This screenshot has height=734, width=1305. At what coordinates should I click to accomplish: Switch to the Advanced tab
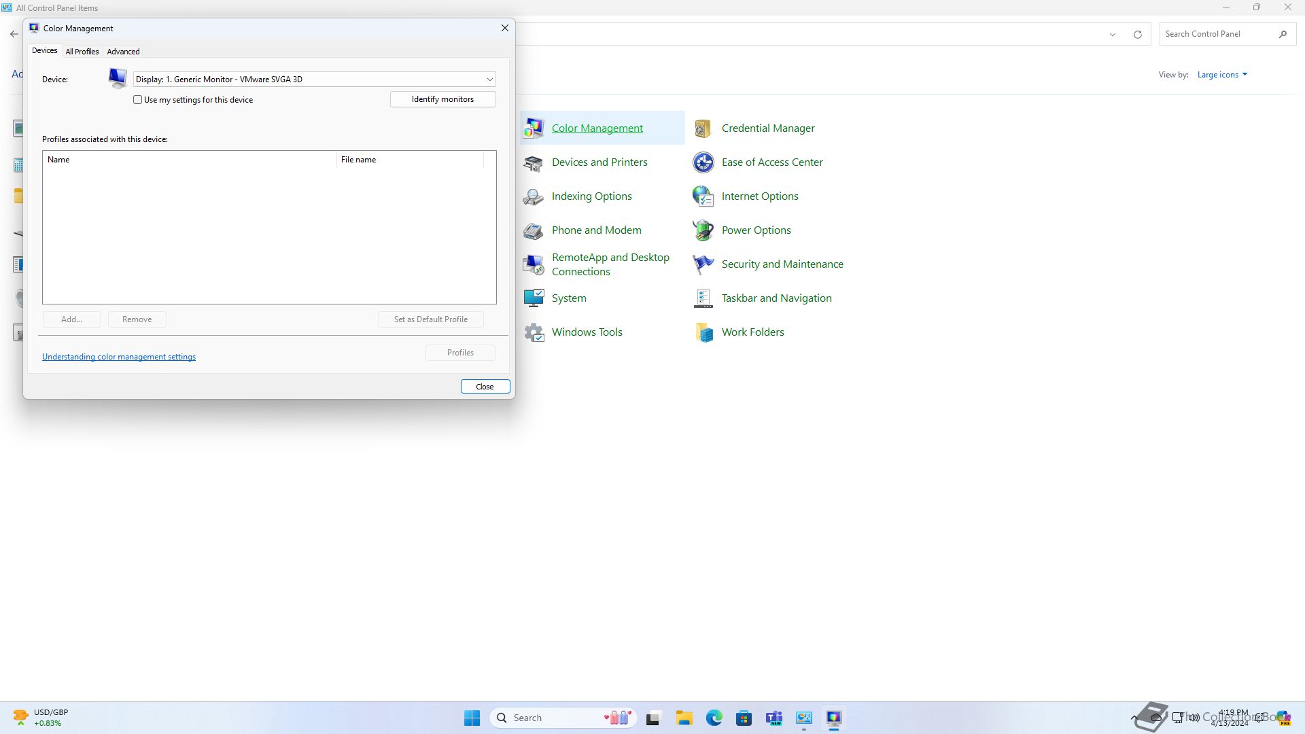point(123,52)
